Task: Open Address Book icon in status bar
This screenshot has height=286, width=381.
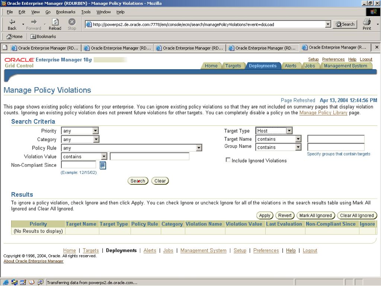Action: pyautogui.click(x=32, y=282)
